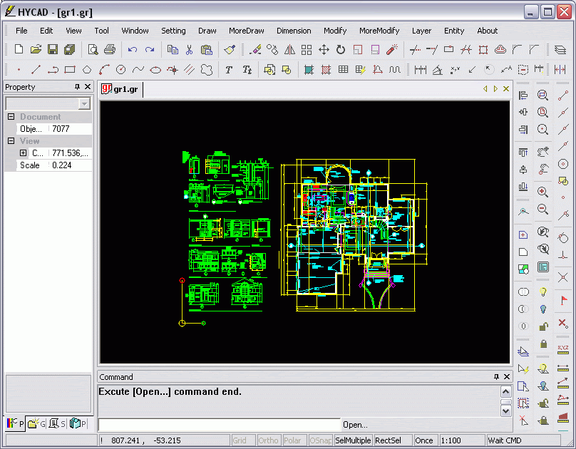Toggle Ortho mode in status bar
The height and width of the screenshot is (449, 576).
click(269, 440)
